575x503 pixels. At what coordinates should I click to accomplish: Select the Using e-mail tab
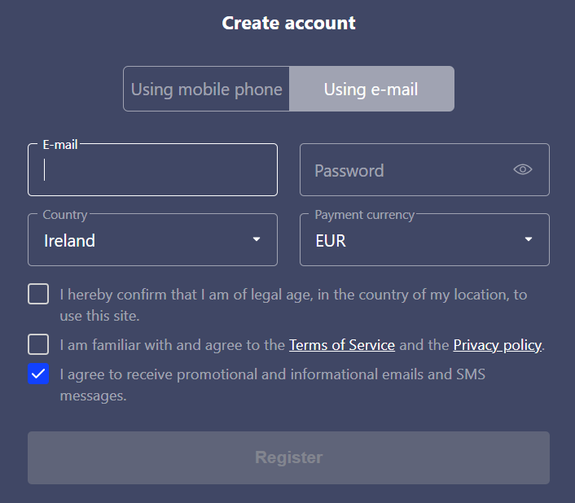click(x=371, y=89)
